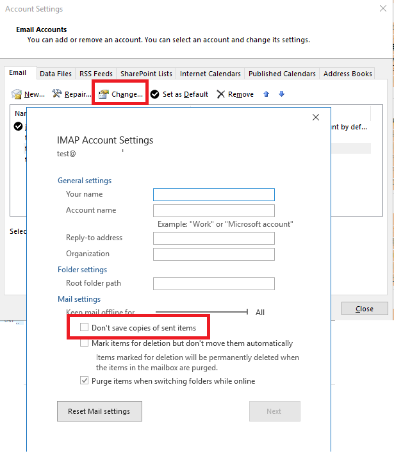Go to the Address Books tab

(347, 74)
